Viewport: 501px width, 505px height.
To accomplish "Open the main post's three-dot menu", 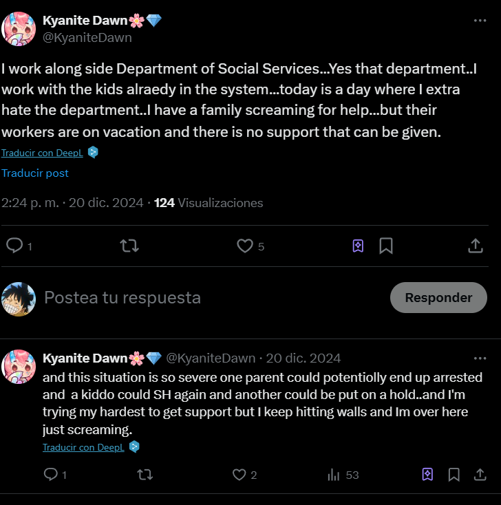I will click(x=480, y=21).
